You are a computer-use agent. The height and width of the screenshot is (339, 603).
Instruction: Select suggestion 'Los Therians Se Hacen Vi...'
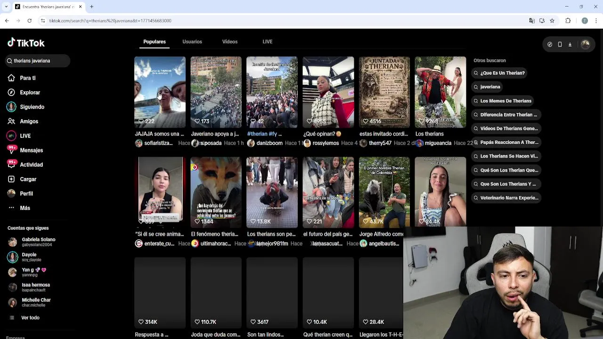(x=505, y=156)
